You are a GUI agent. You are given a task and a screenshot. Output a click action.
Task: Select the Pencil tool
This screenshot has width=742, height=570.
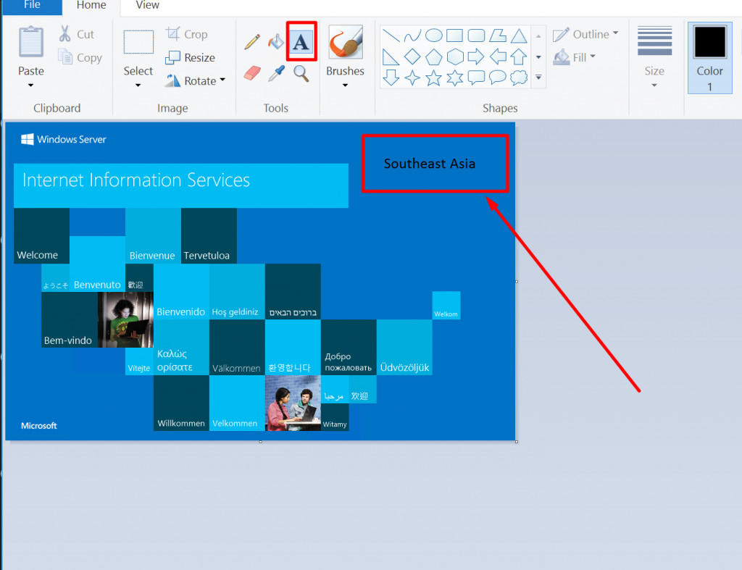point(252,41)
